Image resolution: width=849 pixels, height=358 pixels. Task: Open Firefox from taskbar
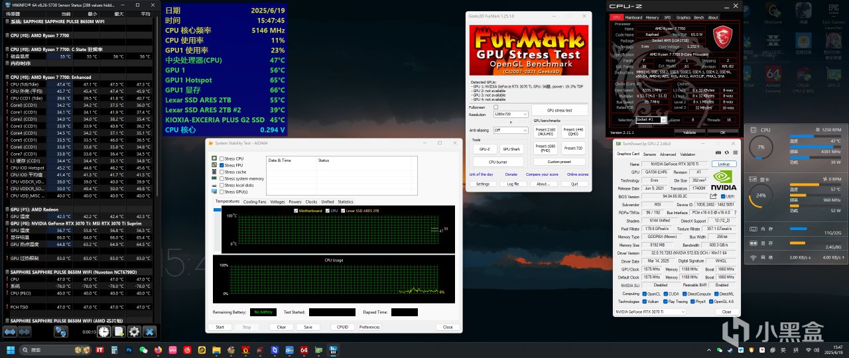point(158,349)
